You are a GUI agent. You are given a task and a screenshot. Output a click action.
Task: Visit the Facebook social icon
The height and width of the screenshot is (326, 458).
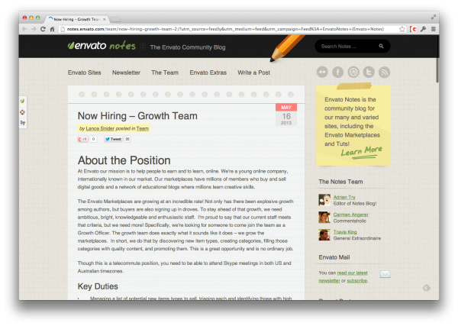coord(337,72)
